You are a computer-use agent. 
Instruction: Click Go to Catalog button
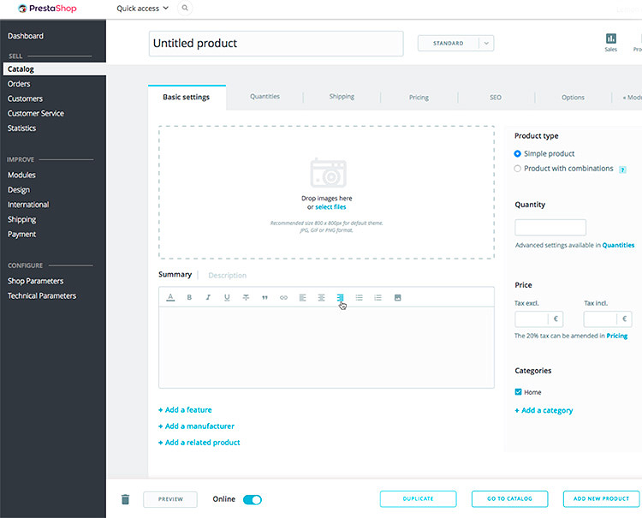pyautogui.click(x=510, y=499)
